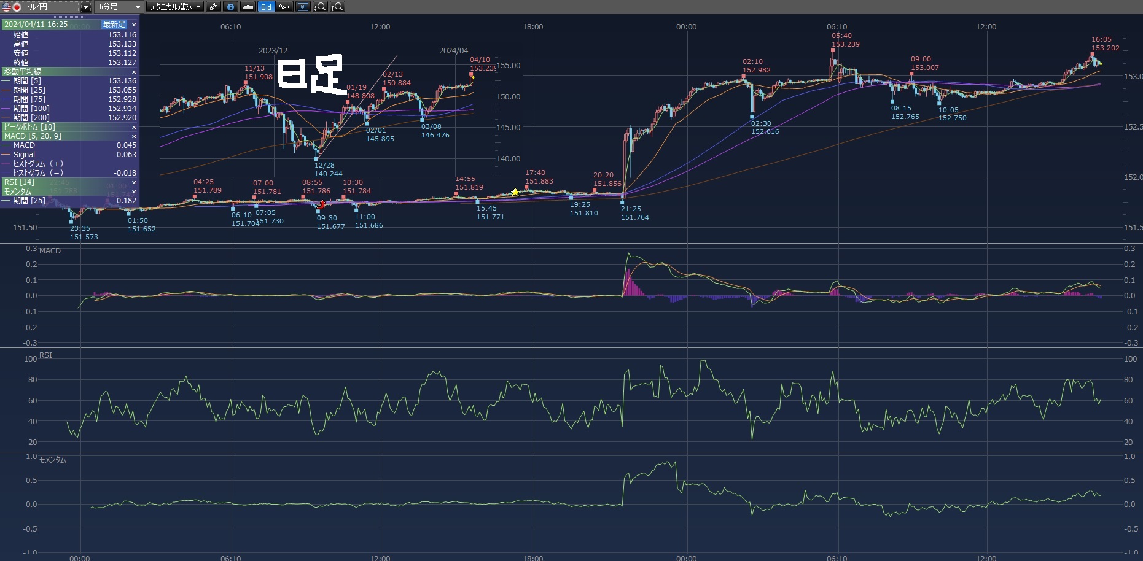Expand the テクニカル選択 menu
1143x561 pixels.
coord(175,7)
